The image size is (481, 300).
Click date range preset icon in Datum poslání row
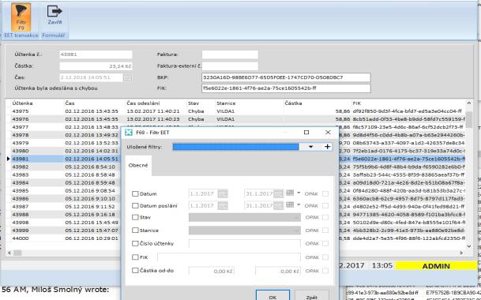coord(290,204)
